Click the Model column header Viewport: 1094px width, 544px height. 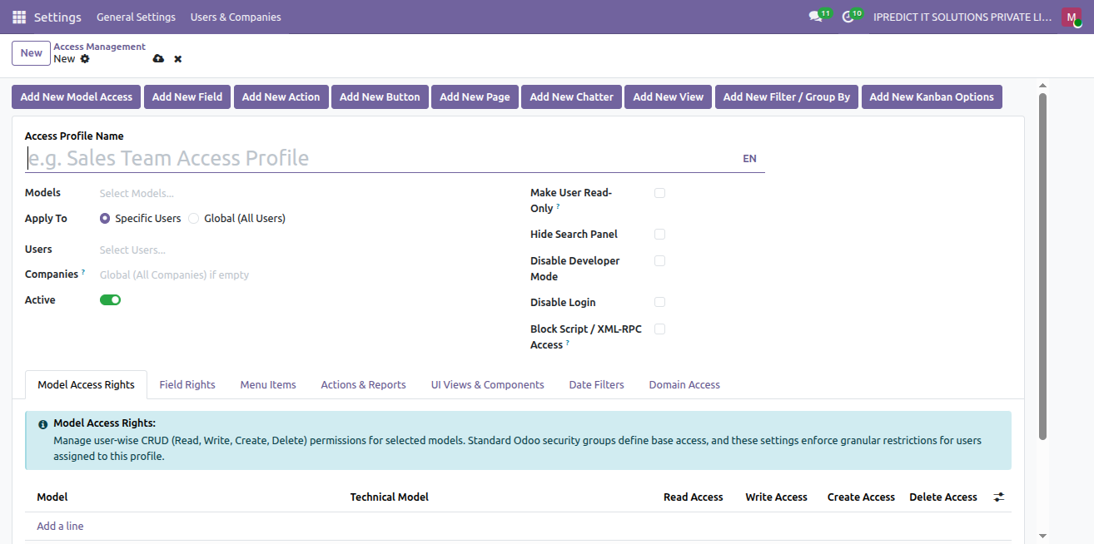tap(52, 497)
